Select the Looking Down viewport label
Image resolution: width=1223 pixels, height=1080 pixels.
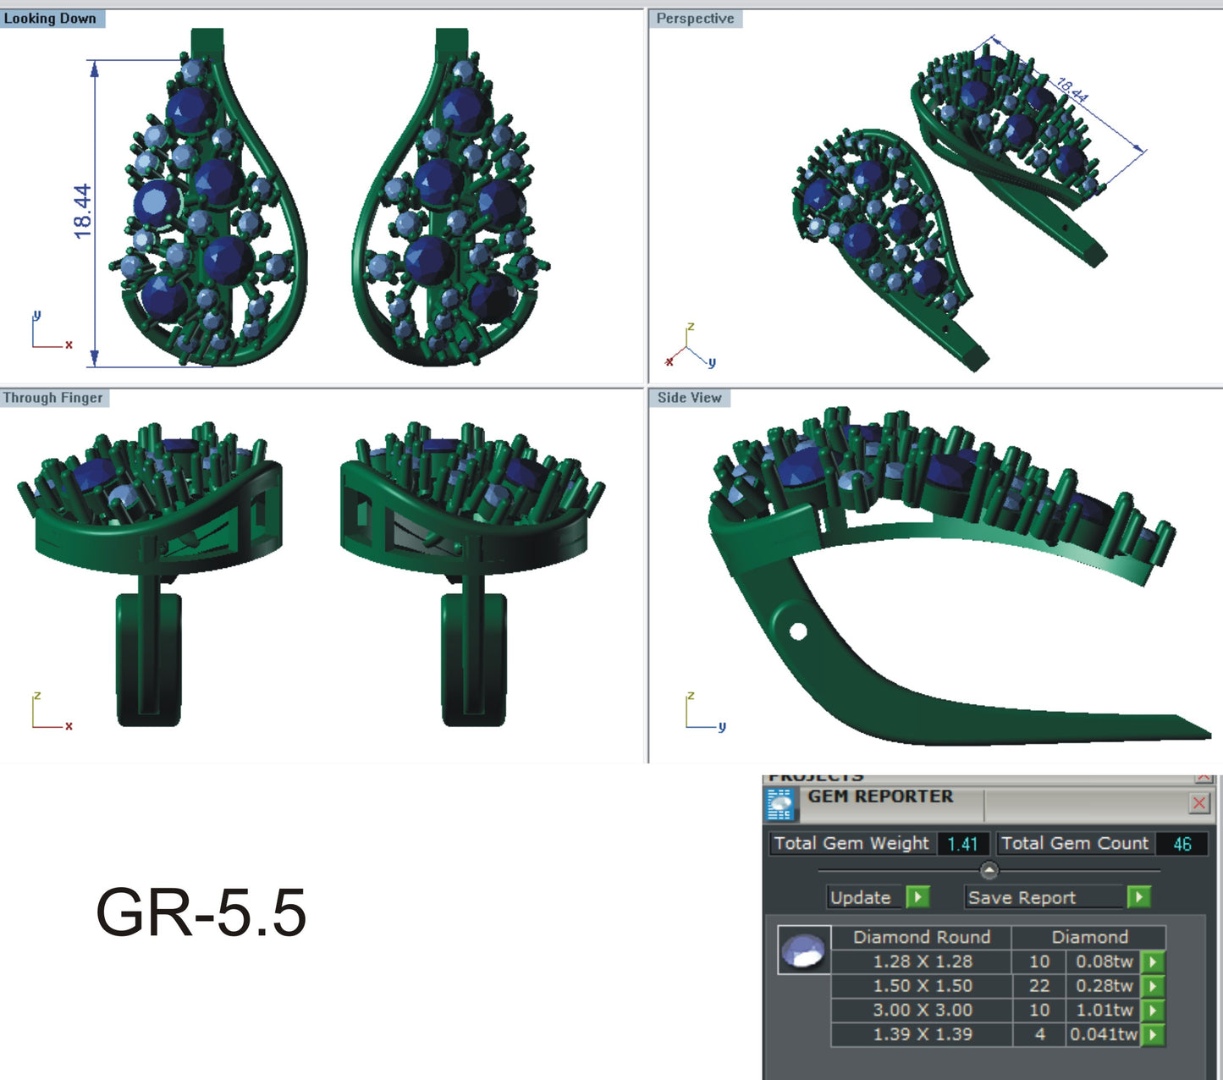tap(51, 19)
